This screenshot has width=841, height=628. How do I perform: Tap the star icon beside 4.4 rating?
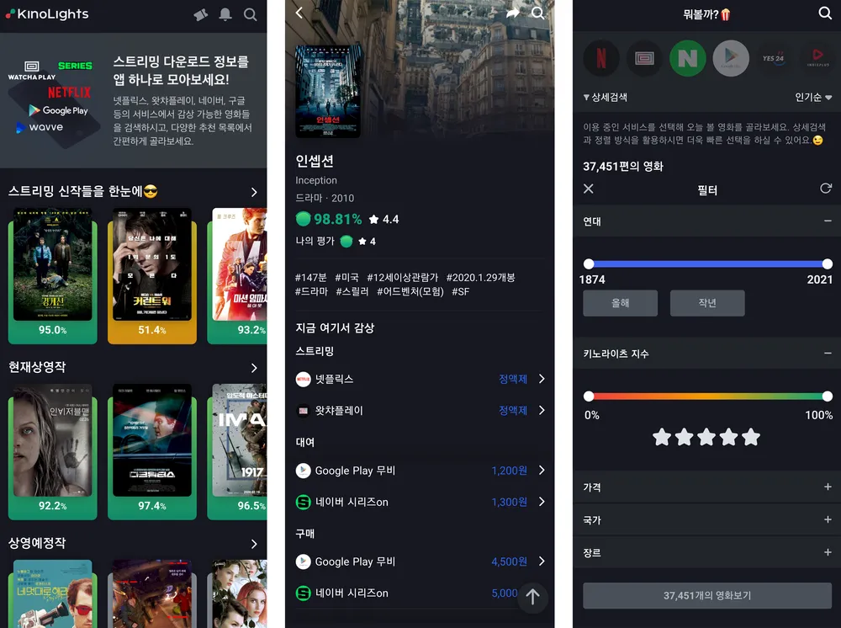[374, 219]
